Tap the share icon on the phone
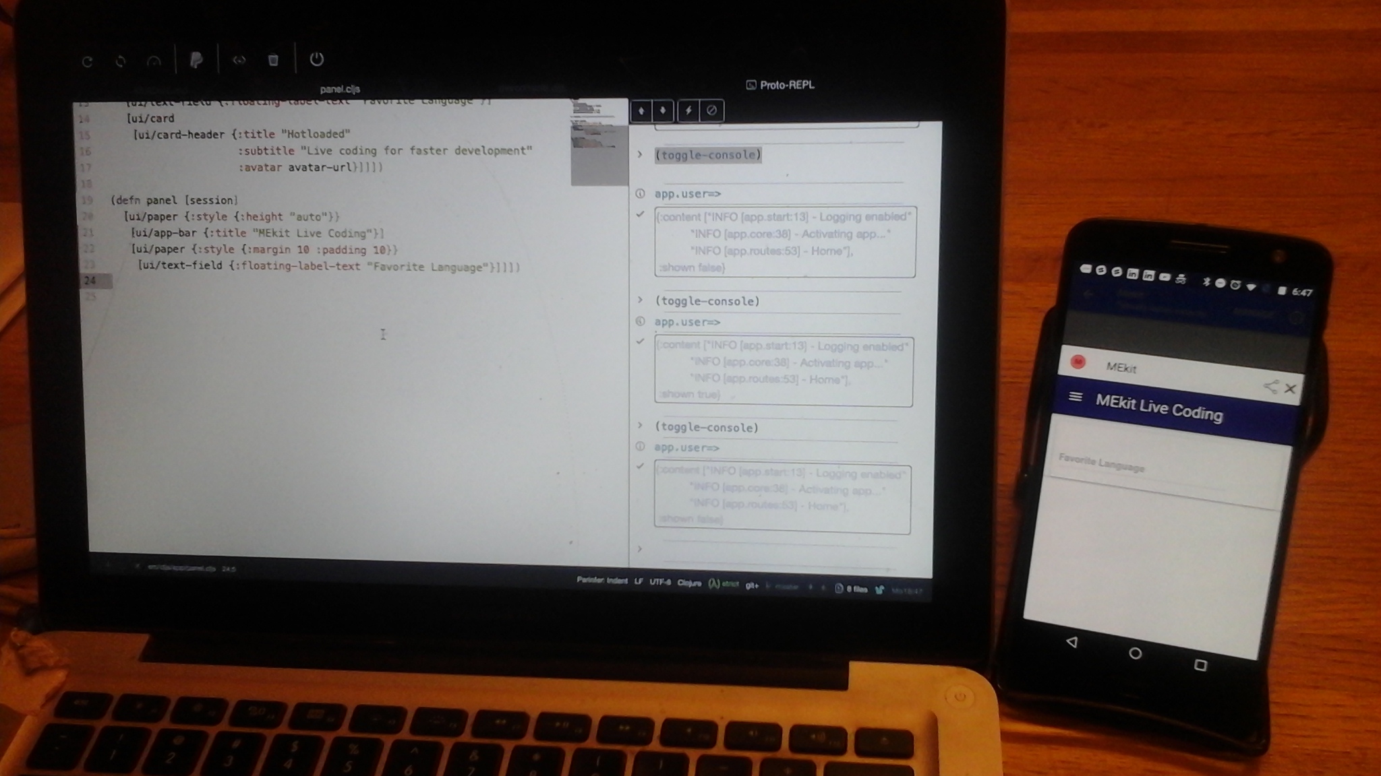The width and height of the screenshot is (1381, 776). (1270, 386)
